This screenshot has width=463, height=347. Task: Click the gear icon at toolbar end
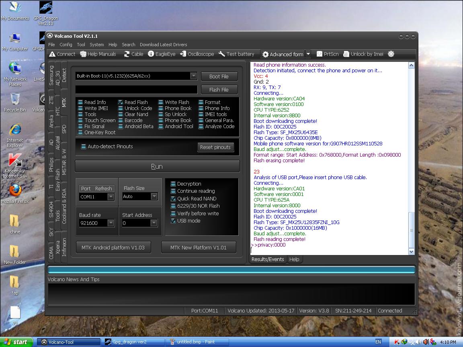391,54
